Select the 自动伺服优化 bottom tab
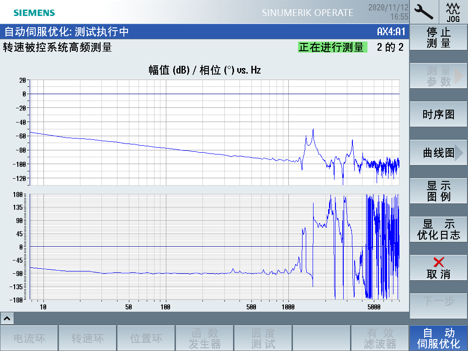 point(439,338)
